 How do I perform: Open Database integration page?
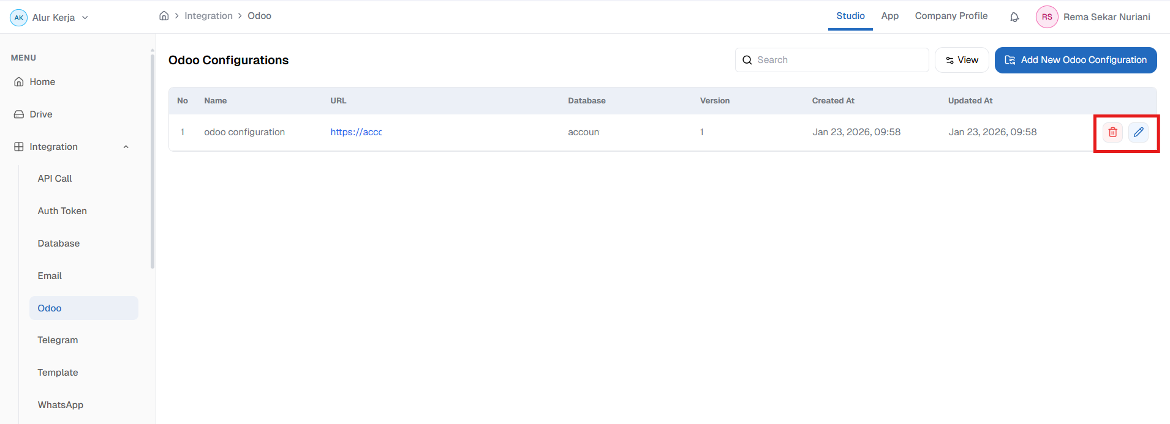(x=58, y=244)
